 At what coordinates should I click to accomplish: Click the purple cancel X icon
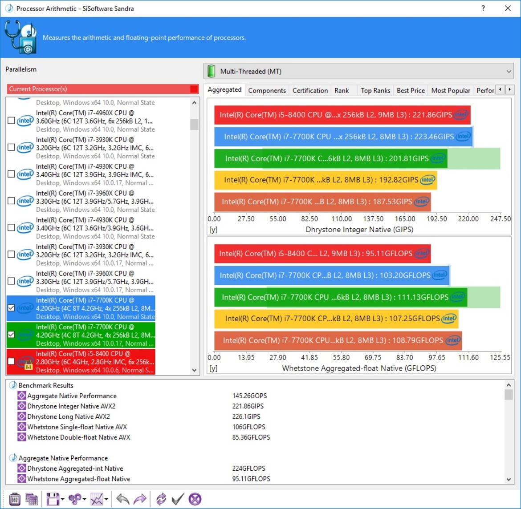tap(195, 499)
